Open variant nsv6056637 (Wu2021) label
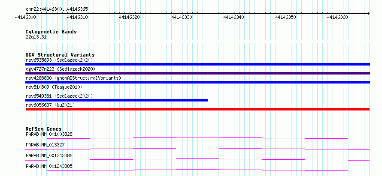382x176 pixels. (x=50, y=105)
